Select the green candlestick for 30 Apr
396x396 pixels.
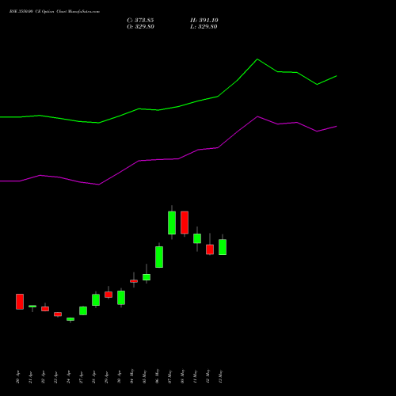(121, 298)
